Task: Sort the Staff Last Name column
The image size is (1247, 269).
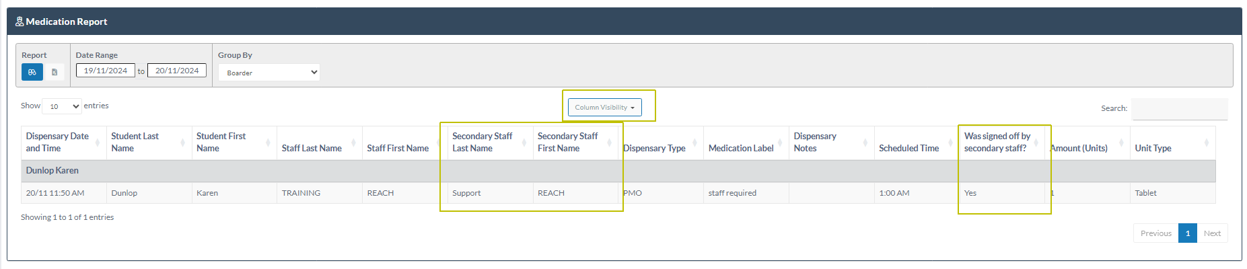Action: 353,143
